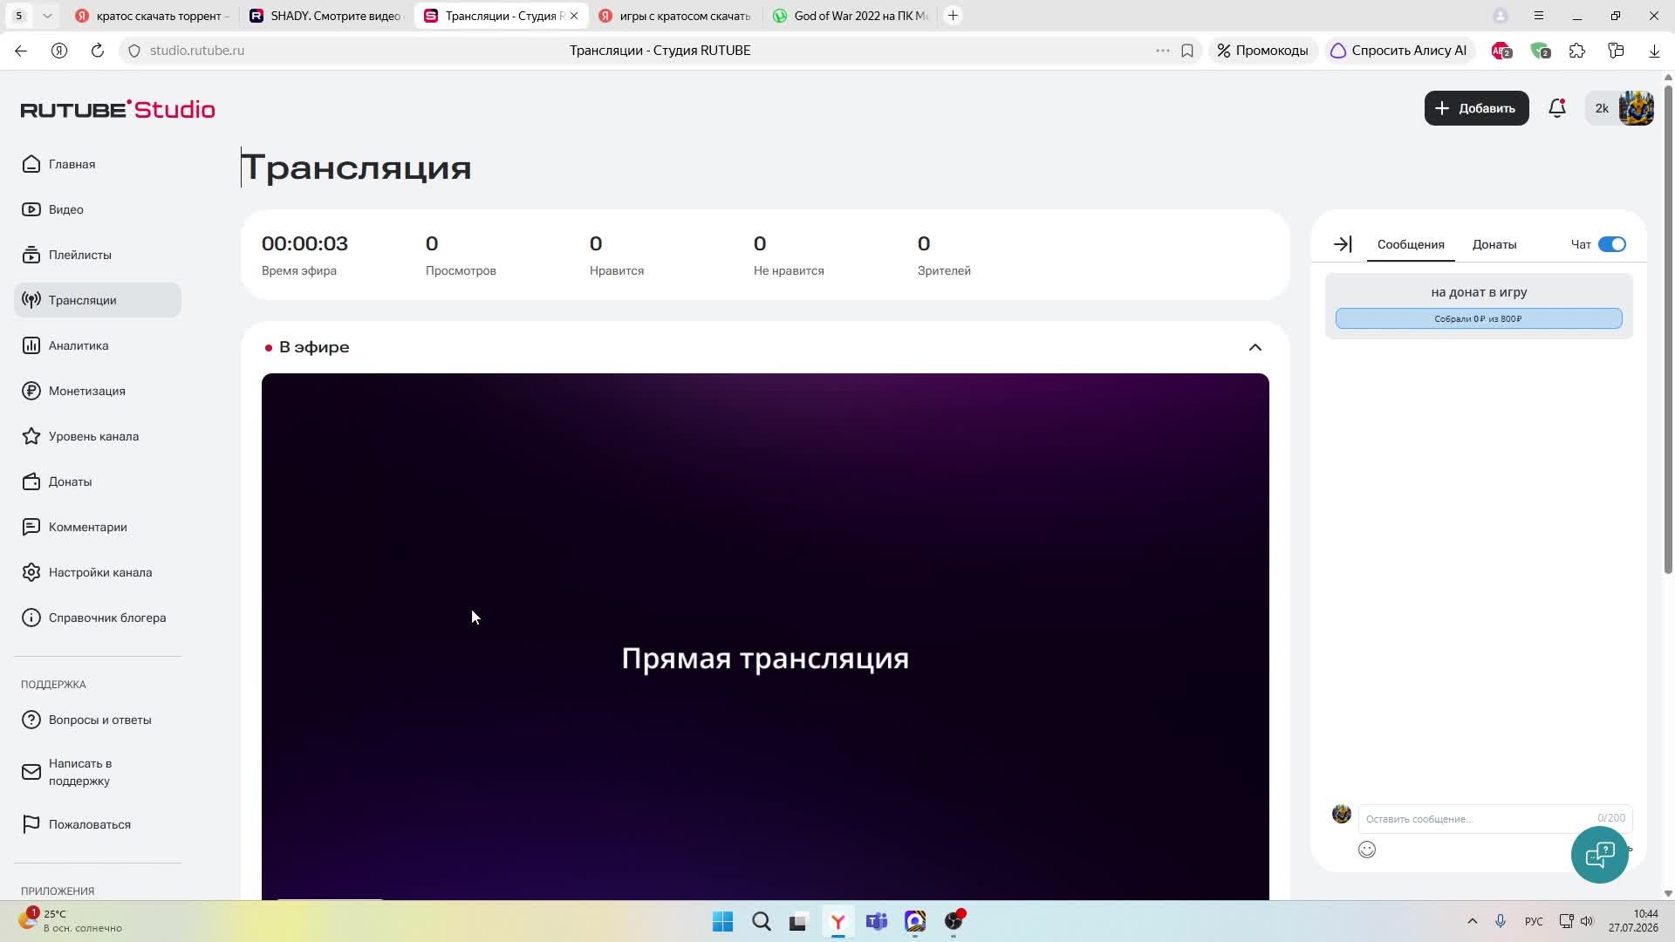
Task: Open browser downloads arrow icon
Action: (1654, 51)
